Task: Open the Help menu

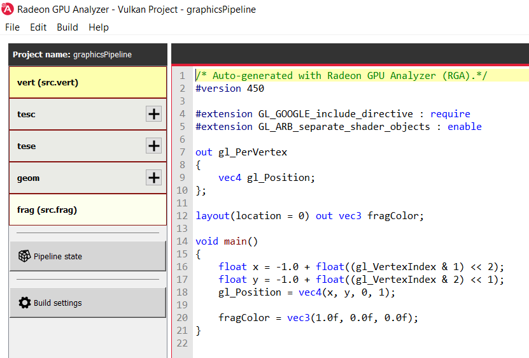Action: [99, 27]
